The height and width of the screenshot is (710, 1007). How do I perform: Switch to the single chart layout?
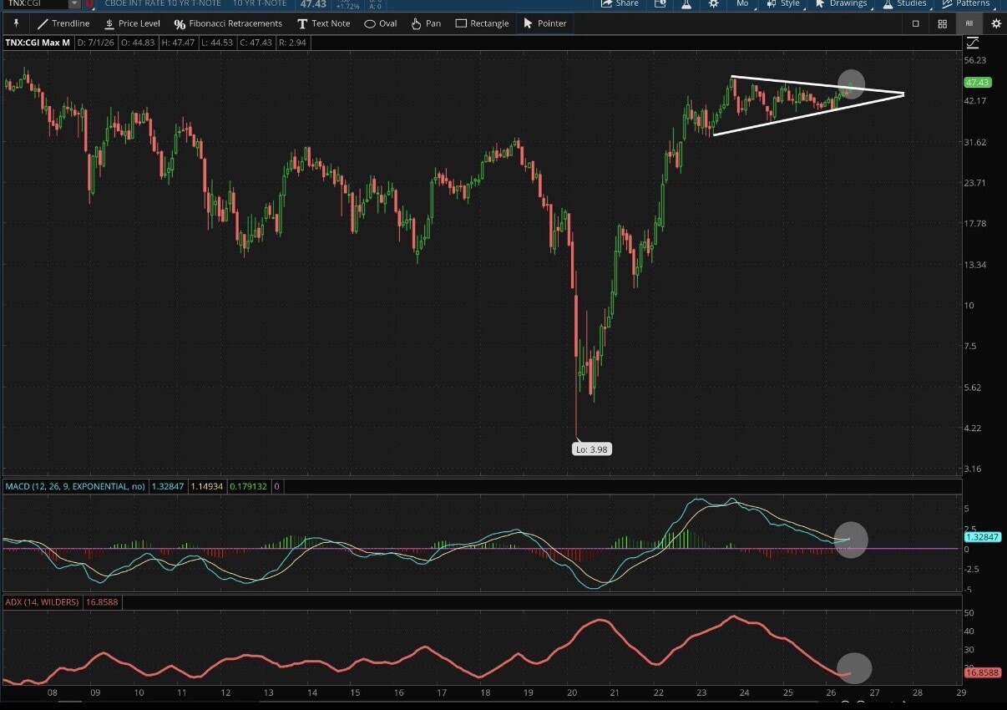click(915, 23)
